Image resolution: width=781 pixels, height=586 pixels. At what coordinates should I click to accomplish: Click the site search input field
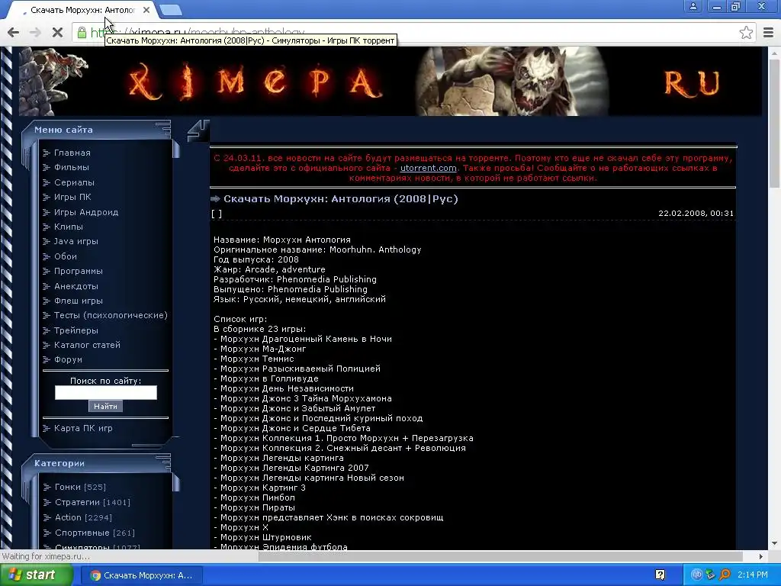(105, 393)
